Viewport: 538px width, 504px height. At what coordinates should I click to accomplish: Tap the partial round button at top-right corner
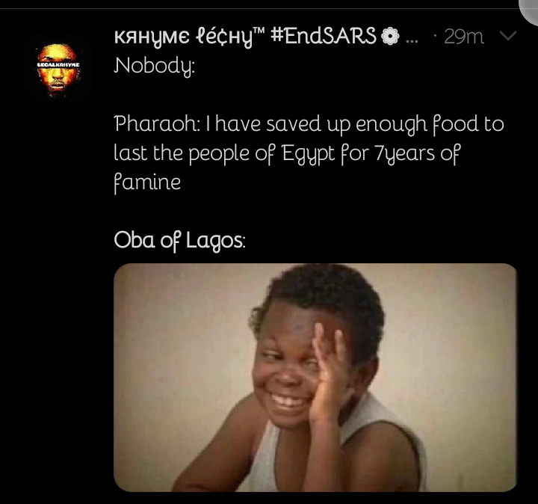click(x=529, y=7)
